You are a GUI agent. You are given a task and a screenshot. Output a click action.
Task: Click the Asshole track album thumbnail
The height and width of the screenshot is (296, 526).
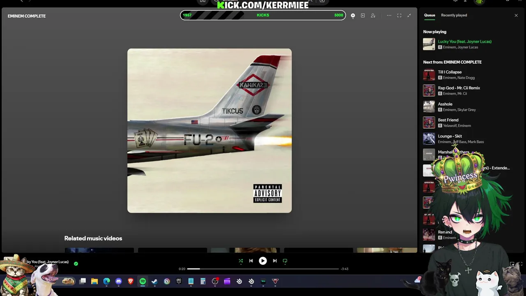pyautogui.click(x=429, y=106)
